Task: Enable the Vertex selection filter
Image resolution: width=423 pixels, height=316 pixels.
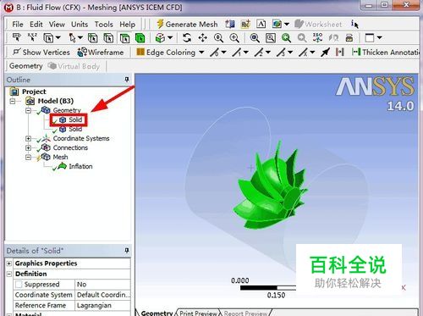Action: coord(93,38)
